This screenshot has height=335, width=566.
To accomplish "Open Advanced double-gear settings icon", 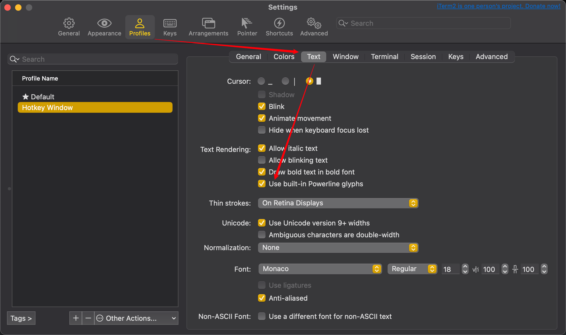I will [x=314, y=23].
